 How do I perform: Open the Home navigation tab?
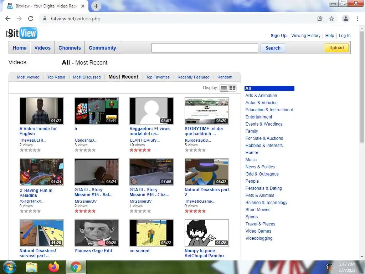pos(20,48)
